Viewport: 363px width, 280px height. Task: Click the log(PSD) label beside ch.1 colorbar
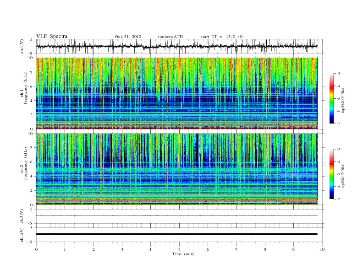343,100
